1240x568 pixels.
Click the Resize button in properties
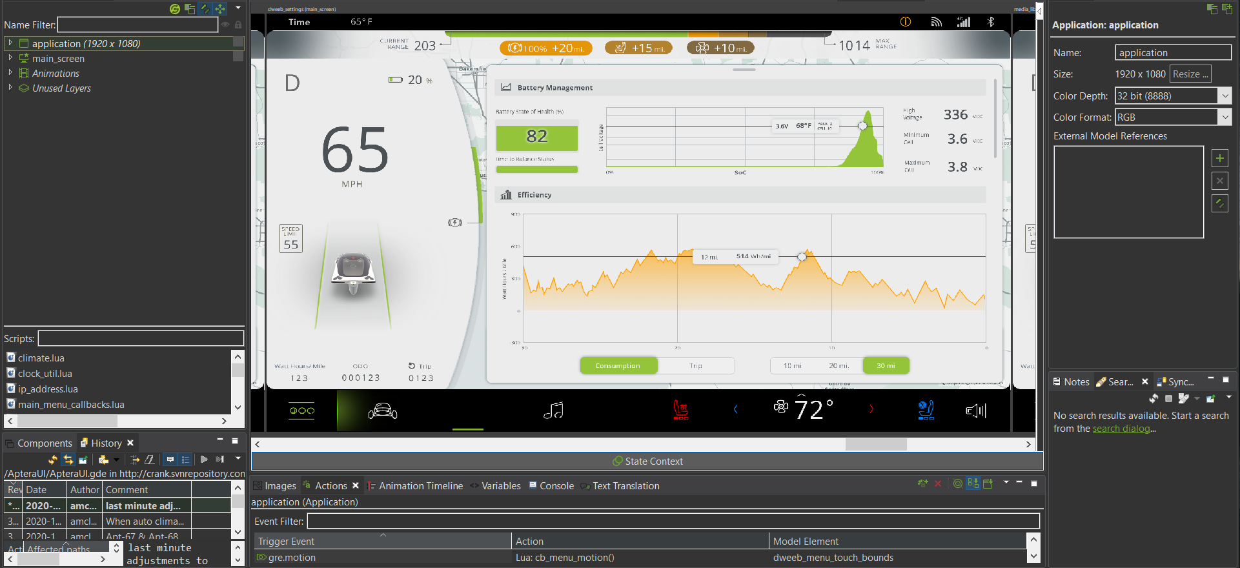click(1190, 74)
